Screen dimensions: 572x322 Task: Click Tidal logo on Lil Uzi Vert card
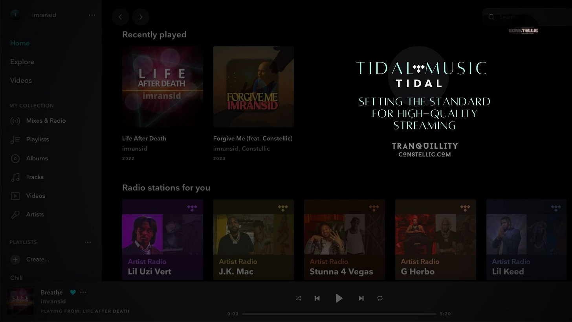tap(192, 208)
